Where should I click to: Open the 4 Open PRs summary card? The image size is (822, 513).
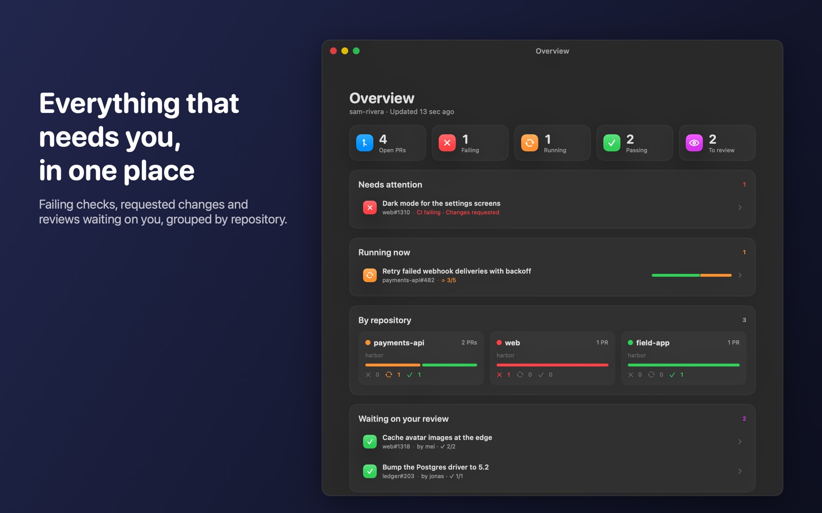point(388,143)
